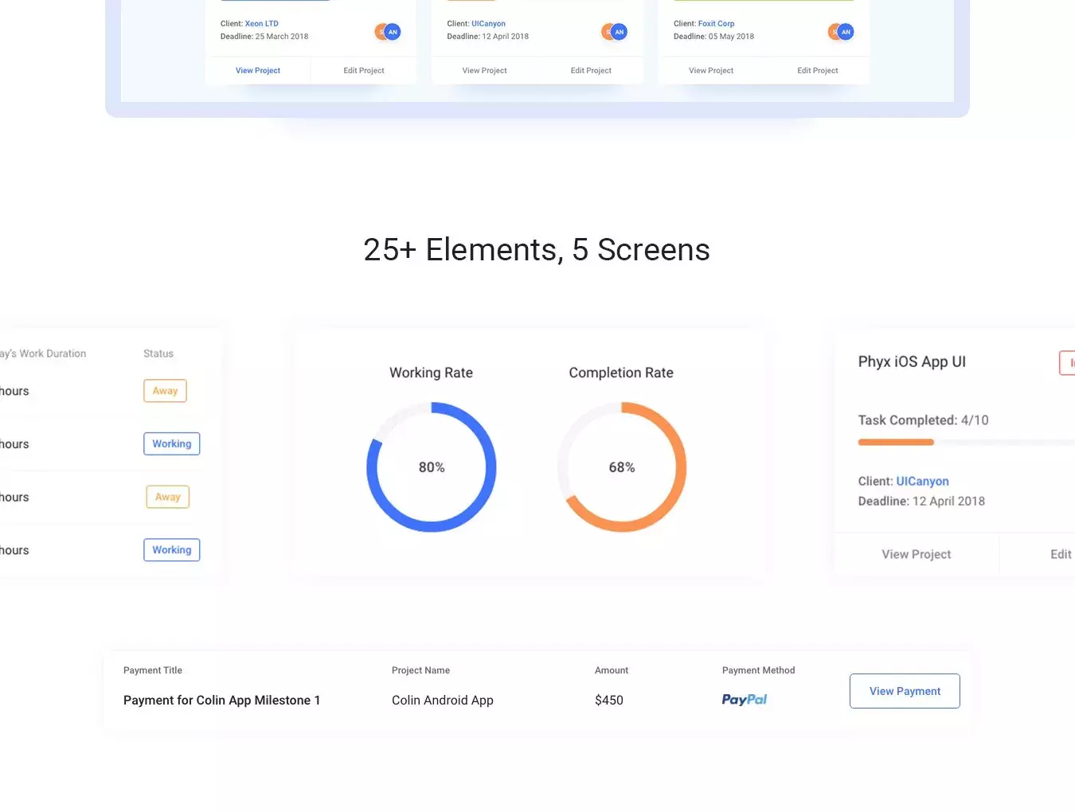Click the View Payment button
This screenshot has height=812, width=1075.
pyautogui.click(x=905, y=691)
